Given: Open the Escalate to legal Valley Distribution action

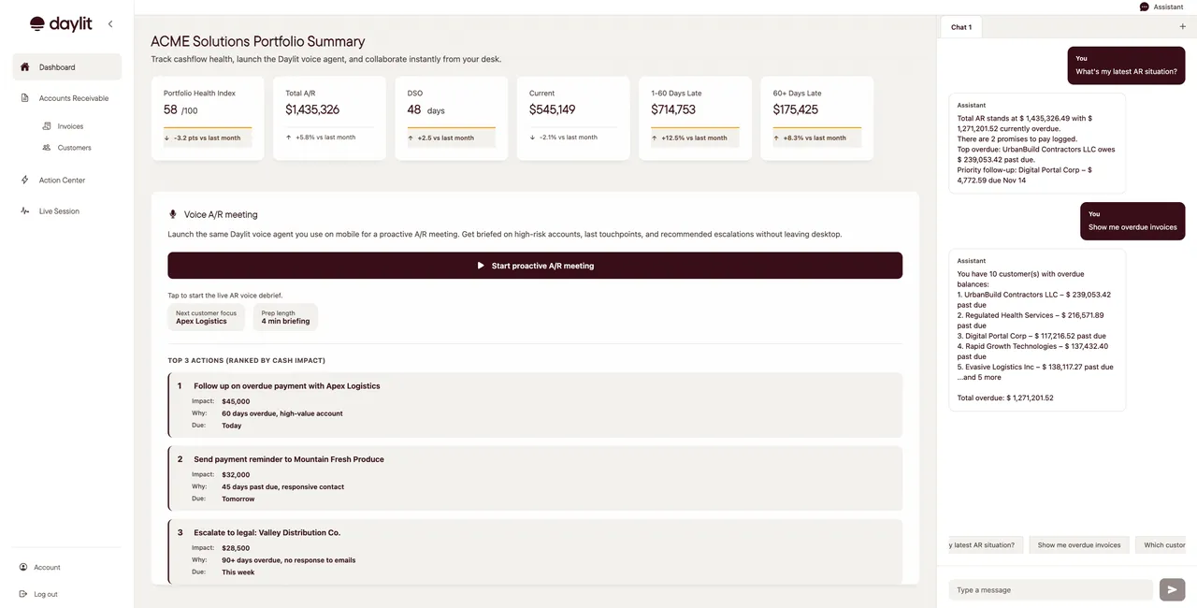Looking at the screenshot, I should [x=535, y=552].
